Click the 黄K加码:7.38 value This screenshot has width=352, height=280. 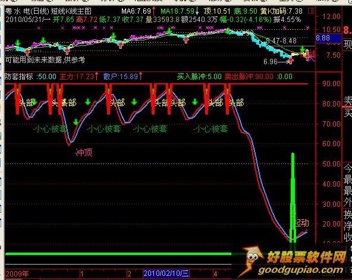[x=281, y=11]
